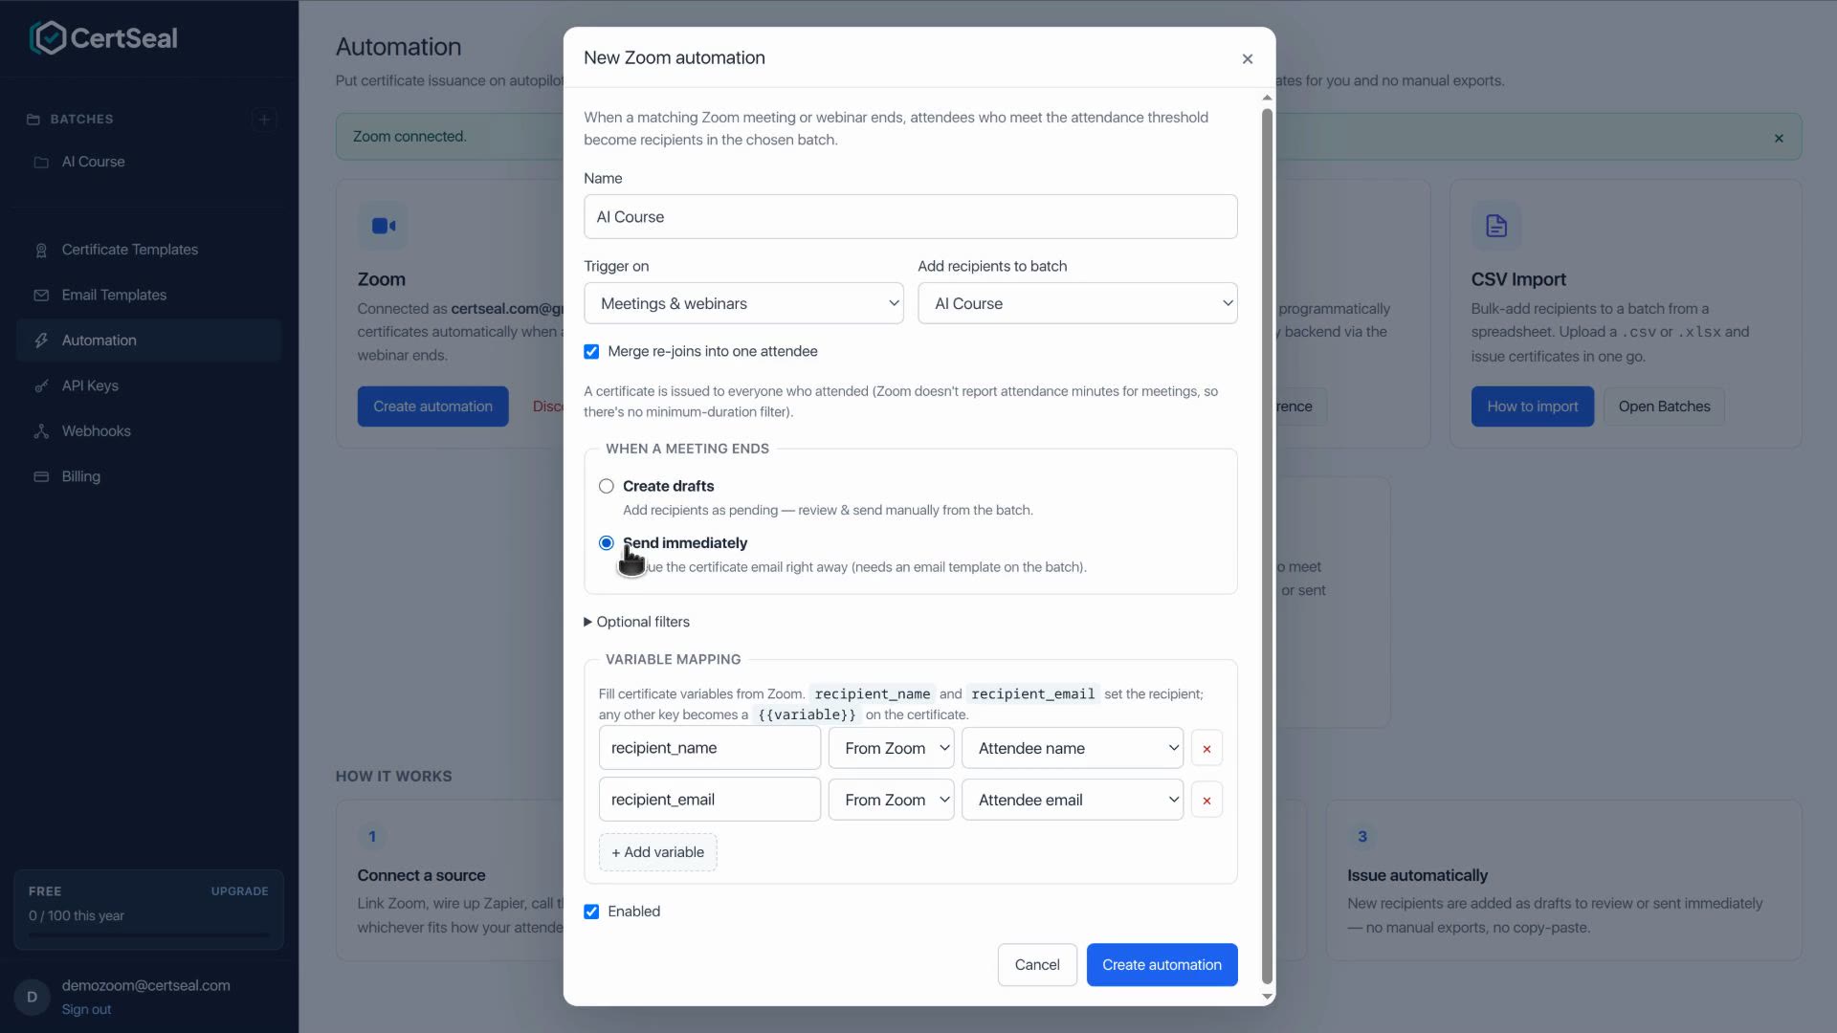The width and height of the screenshot is (1837, 1033).
Task: Toggle Merge re-joins into one attendee
Action: pyautogui.click(x=591, y=351)
